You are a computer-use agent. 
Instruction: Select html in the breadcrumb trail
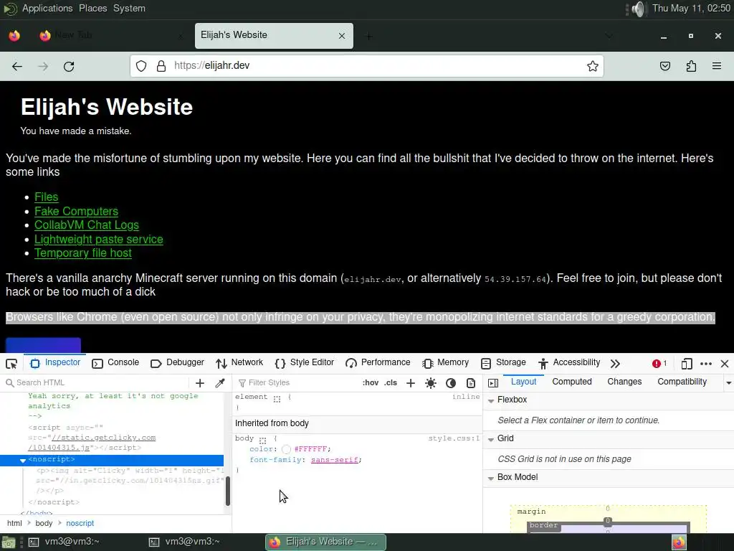14,523
